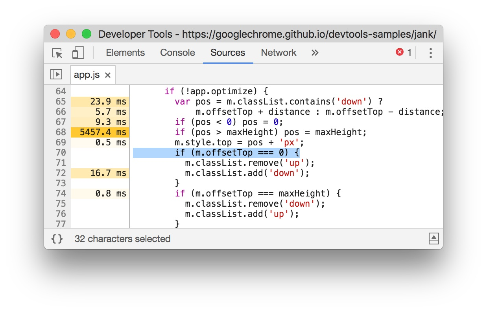Activate the inspect element picker icon
This screenshot has height=312, width=487.
pos(57,53)
